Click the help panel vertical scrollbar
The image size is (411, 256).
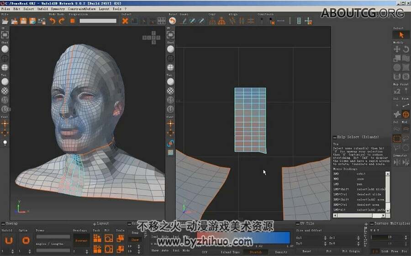(387, 192)
